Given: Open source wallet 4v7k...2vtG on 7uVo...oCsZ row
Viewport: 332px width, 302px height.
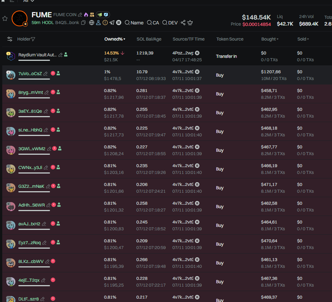Looking at the screenshot, I should 183,72.
